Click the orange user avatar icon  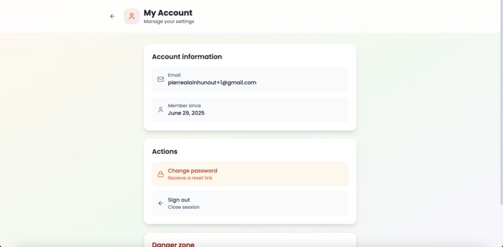click(132, 16)
